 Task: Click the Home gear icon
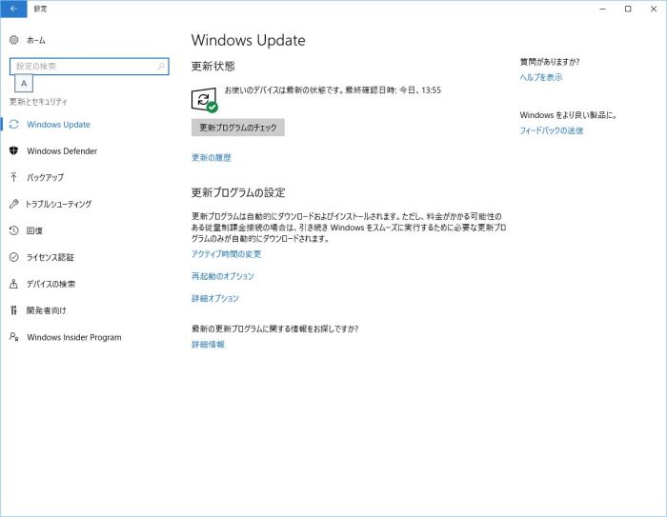(x=13, y=40)
